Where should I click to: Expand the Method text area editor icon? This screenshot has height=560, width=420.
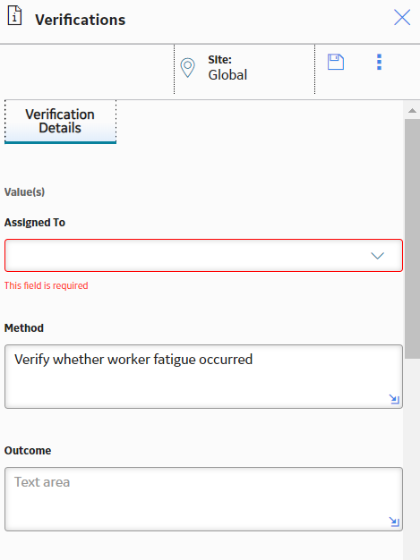click(394, 399)
